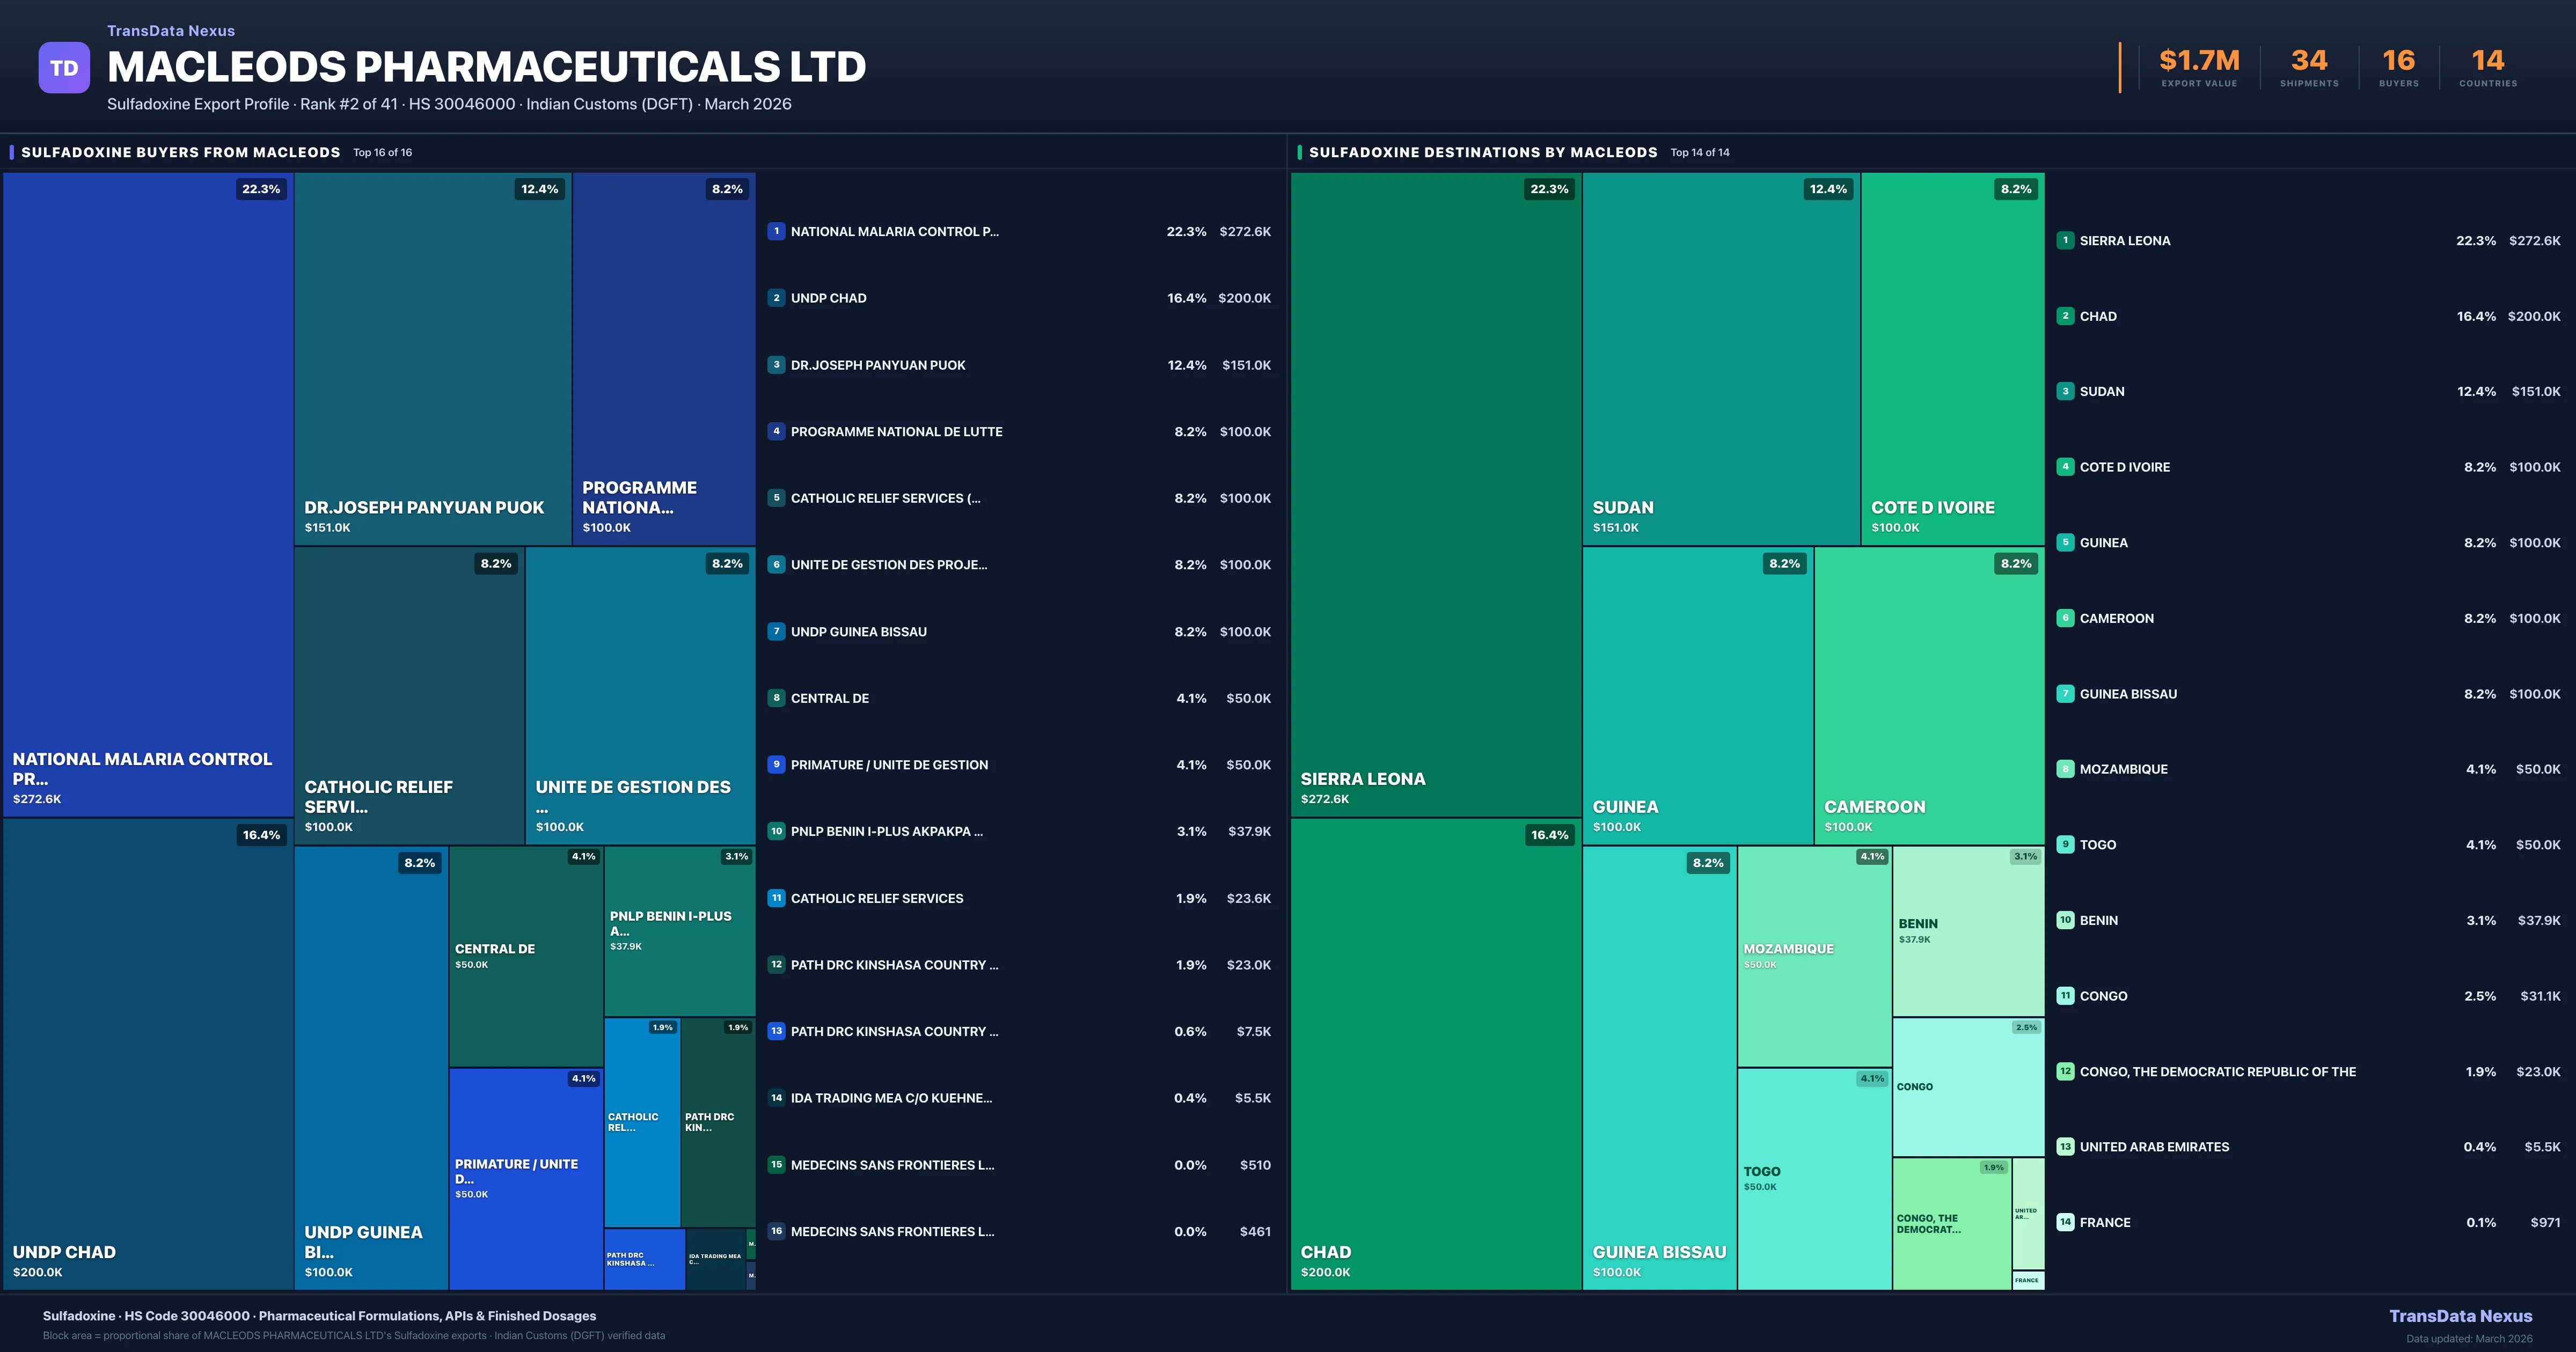This screenshot has height=1352, width=2576.
Task: Click the CAMEROON legend row
Action: coord(2116,618)
